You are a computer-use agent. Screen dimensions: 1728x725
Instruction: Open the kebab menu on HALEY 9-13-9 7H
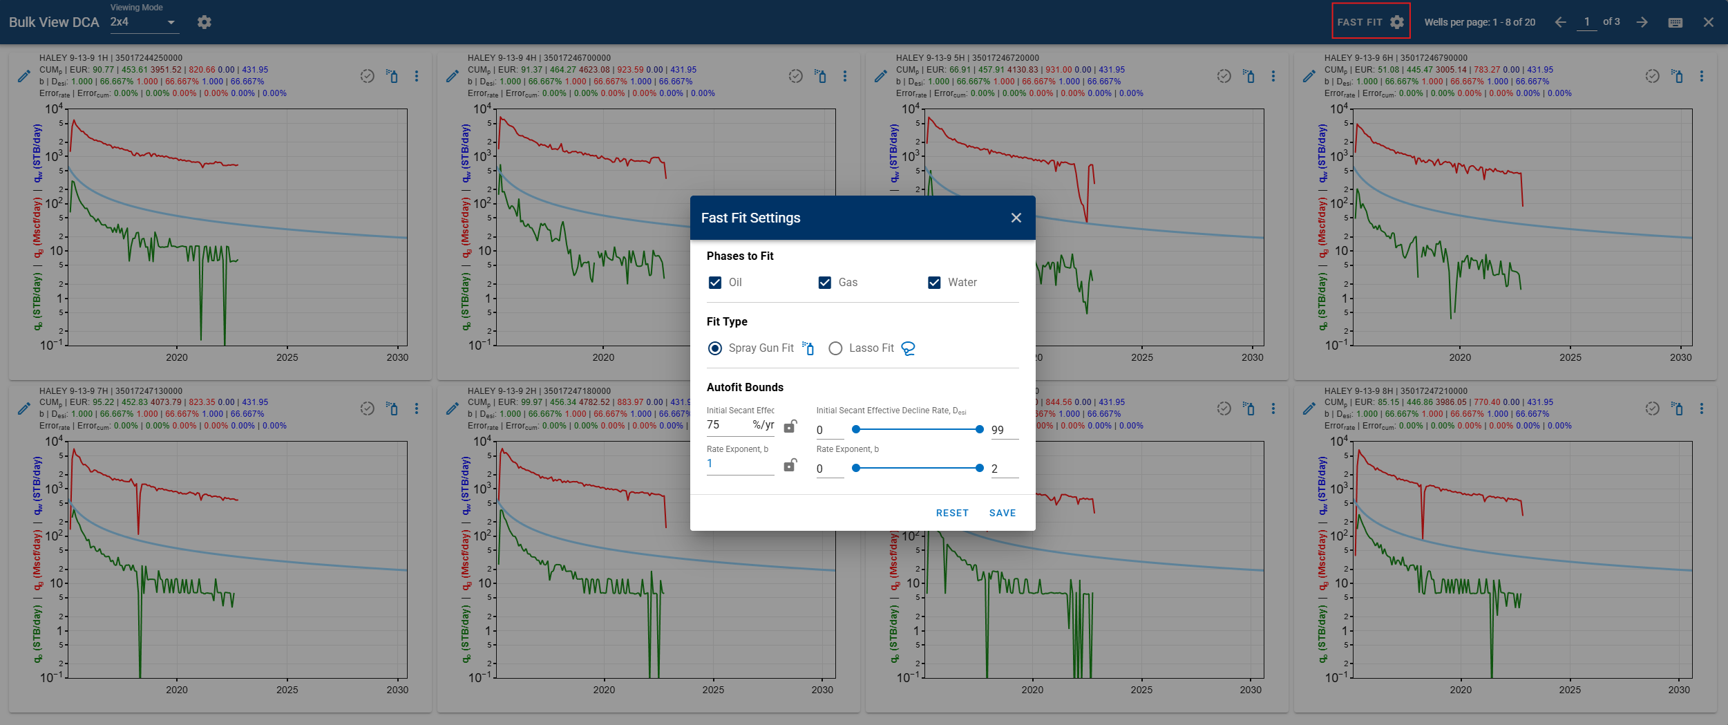[x=417, y=408]
